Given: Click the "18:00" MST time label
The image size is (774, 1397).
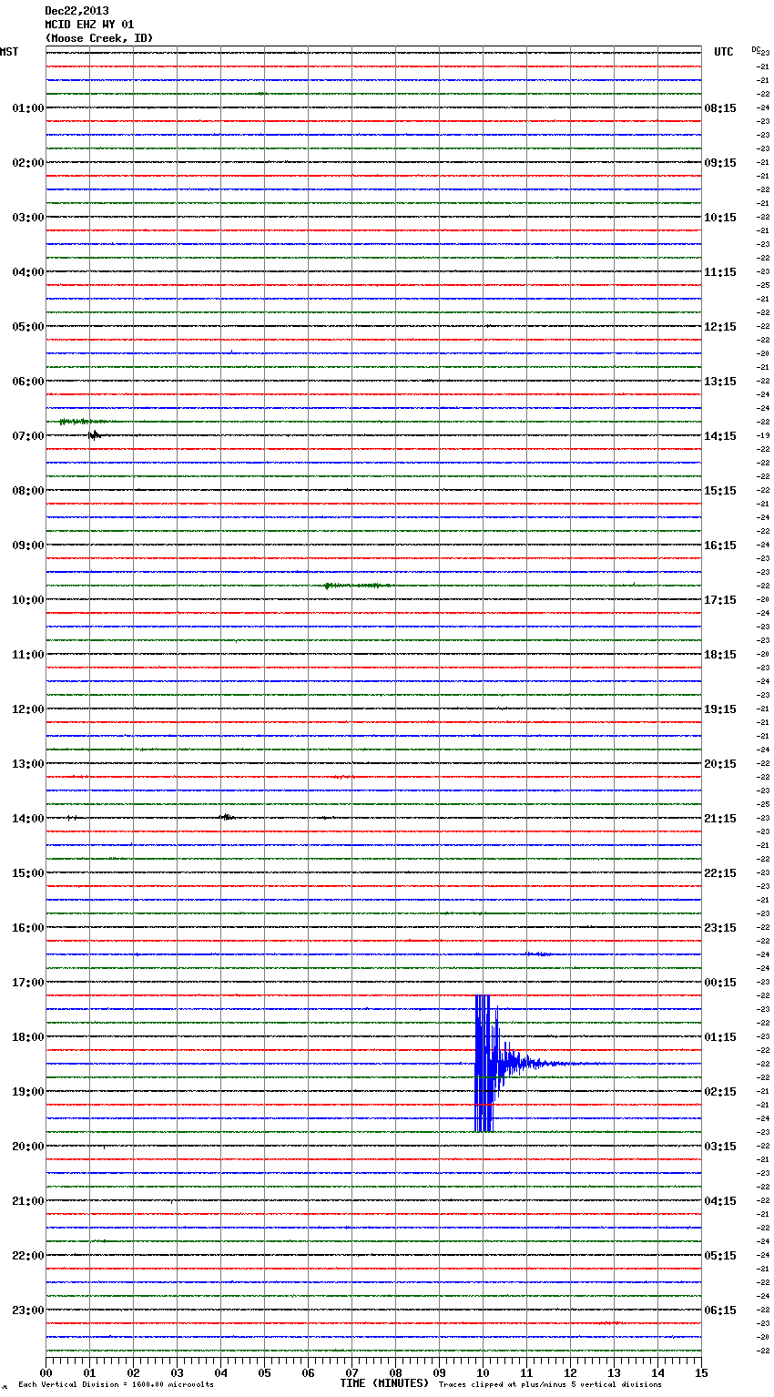Looking at the screenshot, I should click(x=27, y=1037).
